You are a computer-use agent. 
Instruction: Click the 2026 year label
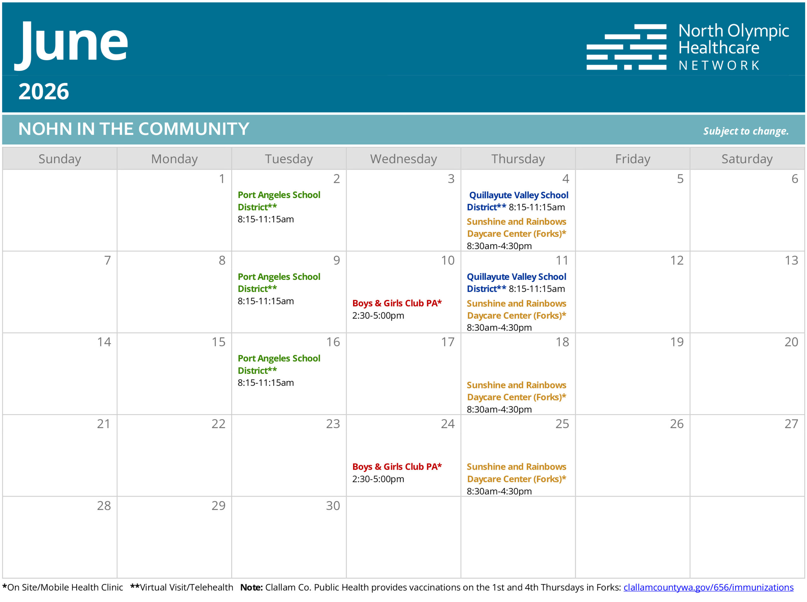pos(44,91)
